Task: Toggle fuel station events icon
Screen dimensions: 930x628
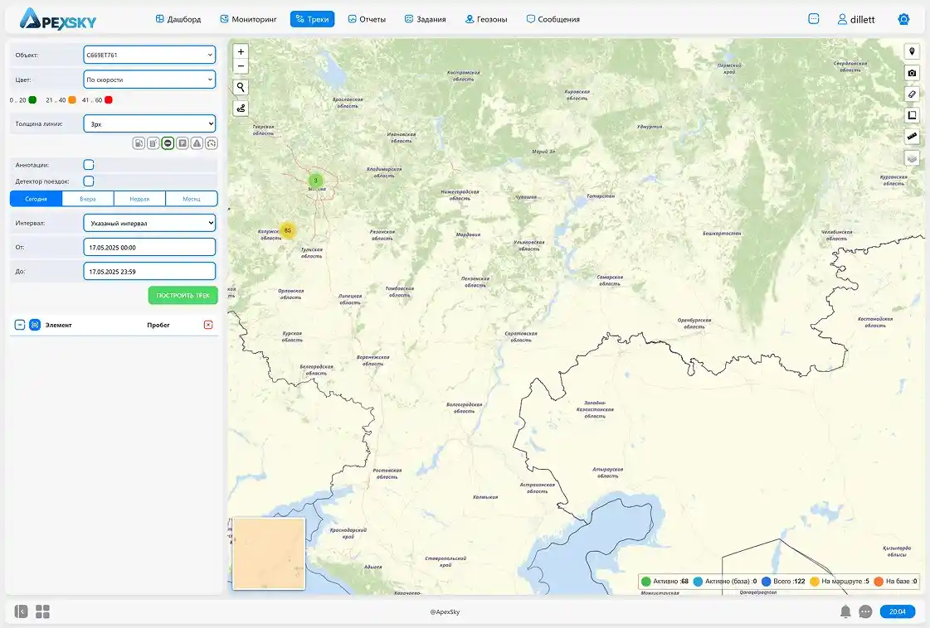Action: click(139, 143)
